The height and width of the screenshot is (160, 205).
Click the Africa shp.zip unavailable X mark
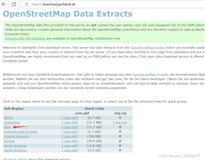coord(120,118)
